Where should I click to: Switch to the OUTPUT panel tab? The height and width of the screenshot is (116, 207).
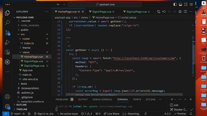(83, 100)
